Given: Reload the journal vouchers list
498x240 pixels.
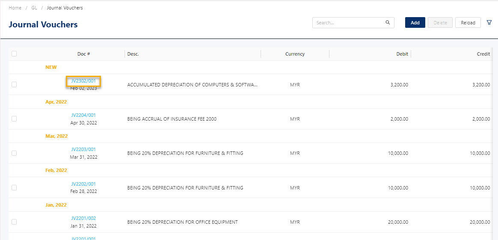Looking at the screenshot, I should click(468, 23).
